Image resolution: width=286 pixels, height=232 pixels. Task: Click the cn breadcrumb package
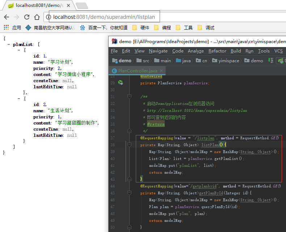tap(201, 60)
